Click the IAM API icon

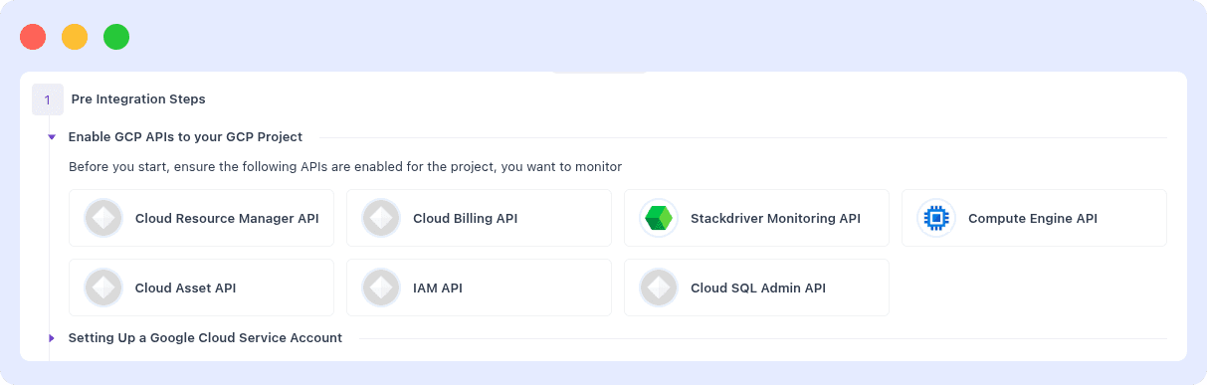pos(381,288)
